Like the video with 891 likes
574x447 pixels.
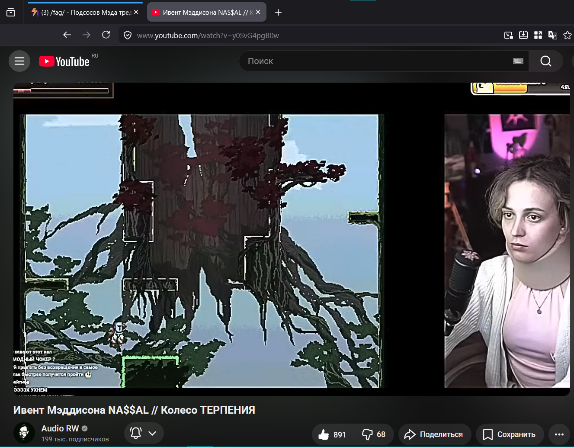tap(333, 434)
